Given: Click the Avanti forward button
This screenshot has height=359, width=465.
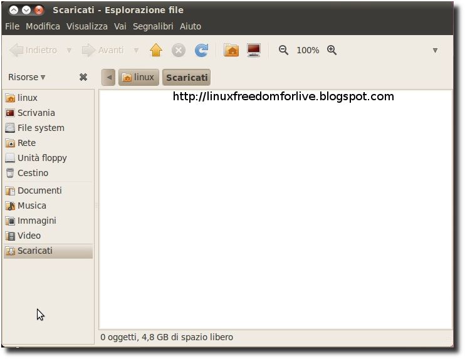Looking at the screenshot, I should [103, 50].
